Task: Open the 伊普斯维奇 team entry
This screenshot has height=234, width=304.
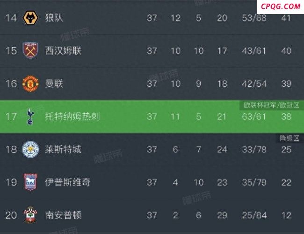Action: 68,182
